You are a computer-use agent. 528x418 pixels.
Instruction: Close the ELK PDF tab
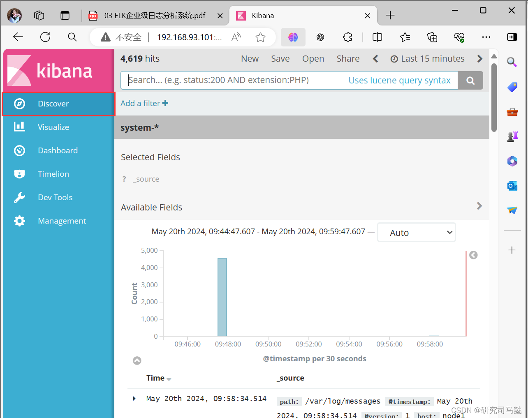[220, 16]
